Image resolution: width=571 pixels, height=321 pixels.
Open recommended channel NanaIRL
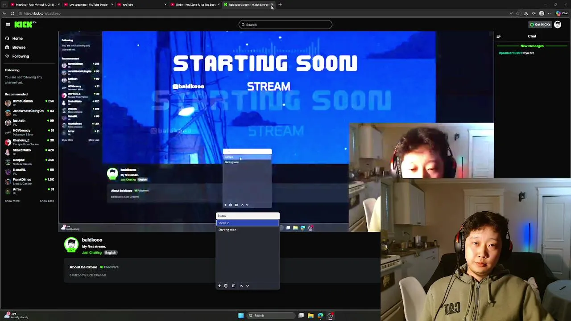pos(29,171)
